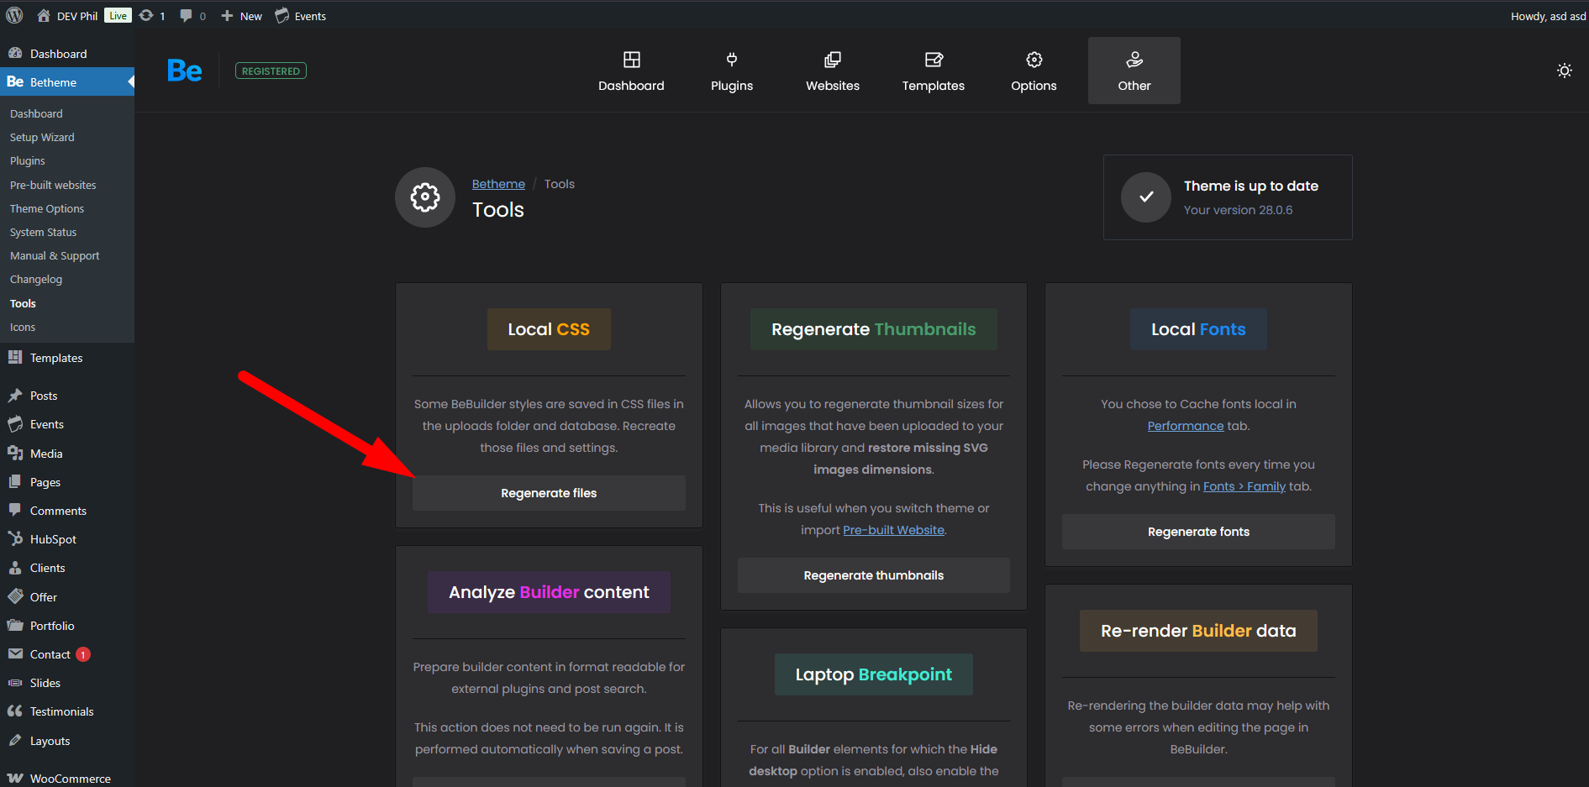Open Testimonials quote icon in sidebar

(x=14, y=711)
